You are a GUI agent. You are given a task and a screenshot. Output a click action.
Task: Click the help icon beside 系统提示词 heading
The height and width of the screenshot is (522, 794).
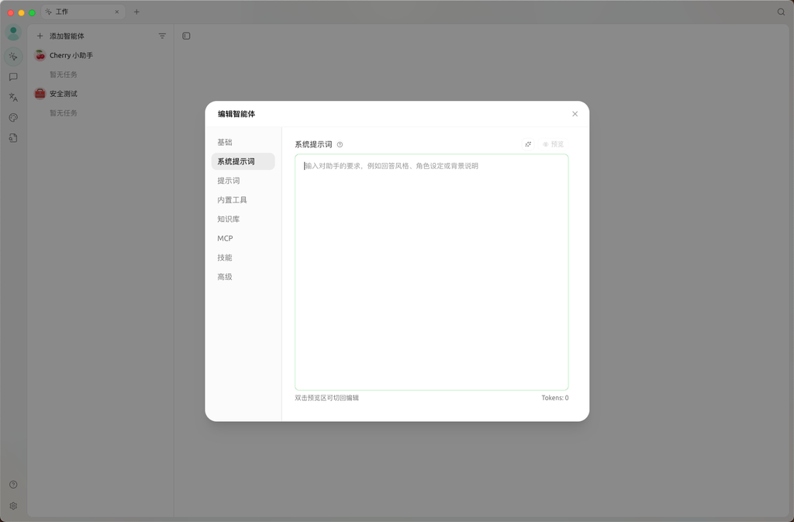coord(340,145)
